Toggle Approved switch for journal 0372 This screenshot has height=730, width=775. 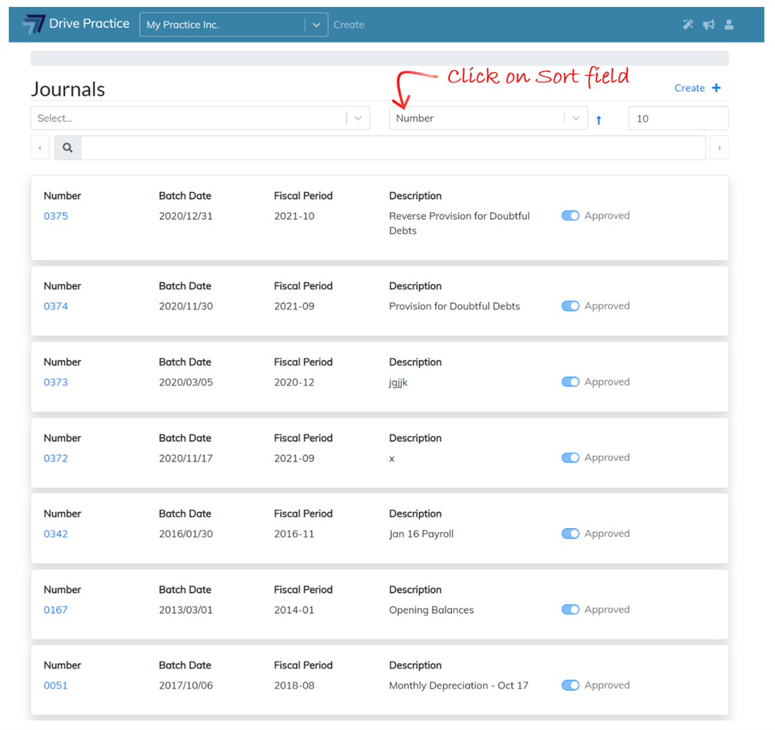[571, 457]
